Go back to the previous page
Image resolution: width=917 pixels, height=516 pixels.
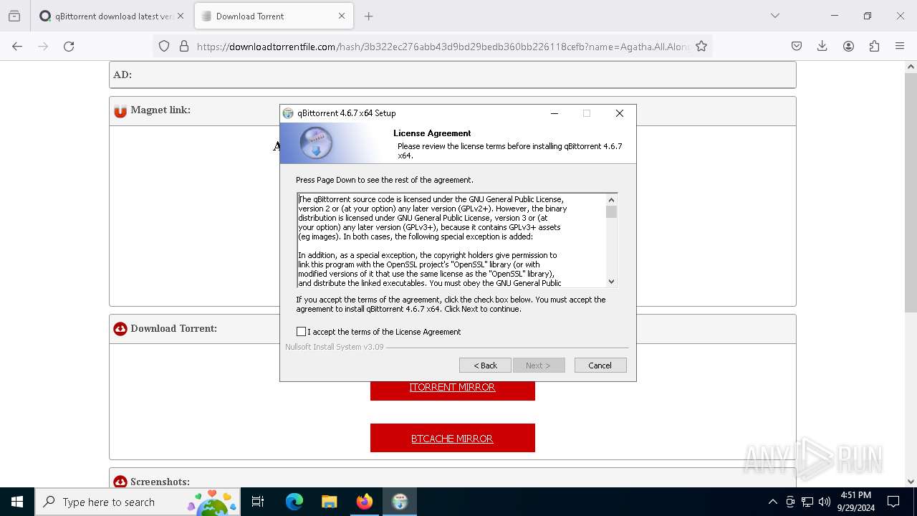(17, 46)
